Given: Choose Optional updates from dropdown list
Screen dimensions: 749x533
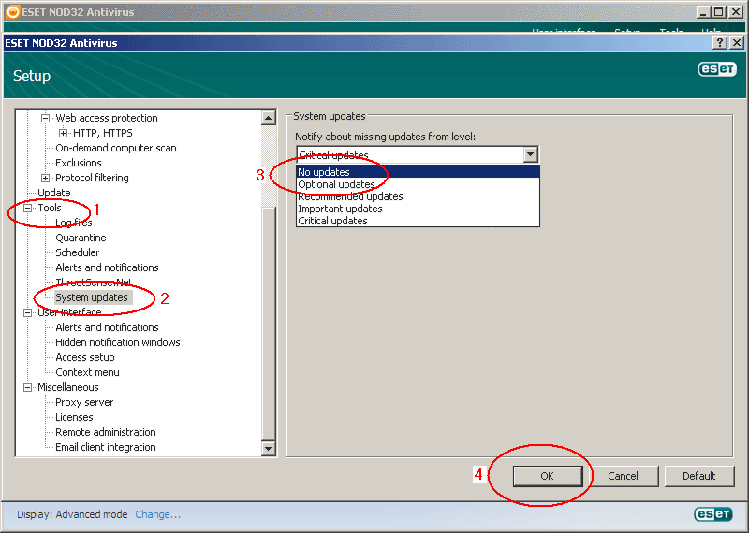Looking at the screenshot, I should (418, 184).
